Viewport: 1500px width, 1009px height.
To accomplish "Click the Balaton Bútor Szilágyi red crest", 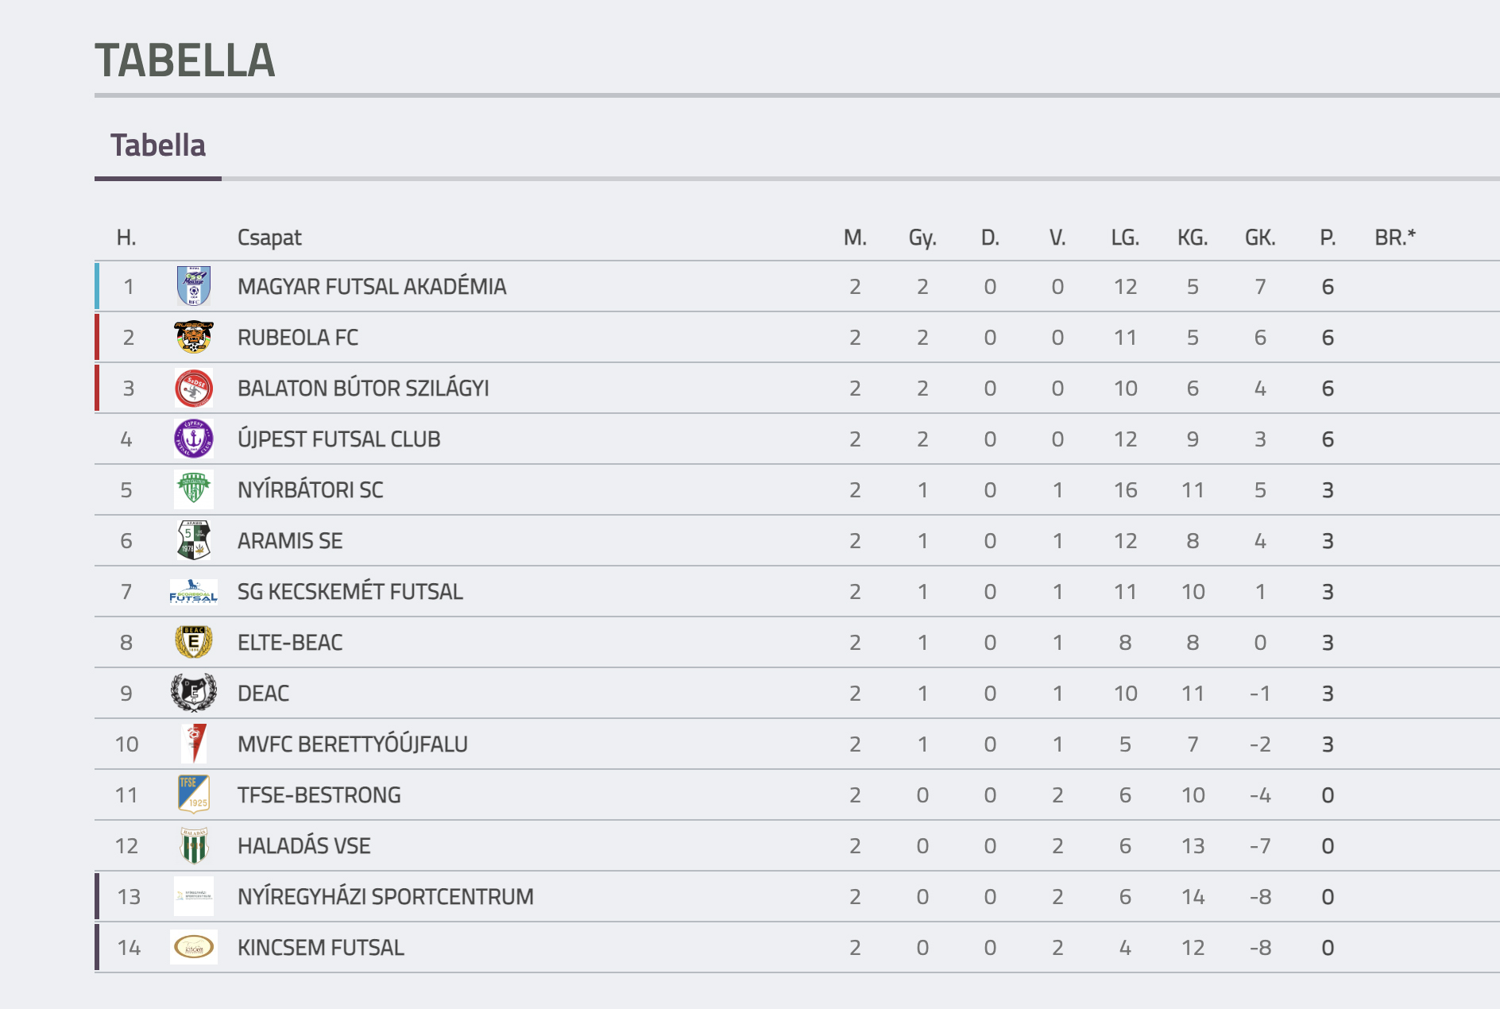I will click(x=193, y=389).
